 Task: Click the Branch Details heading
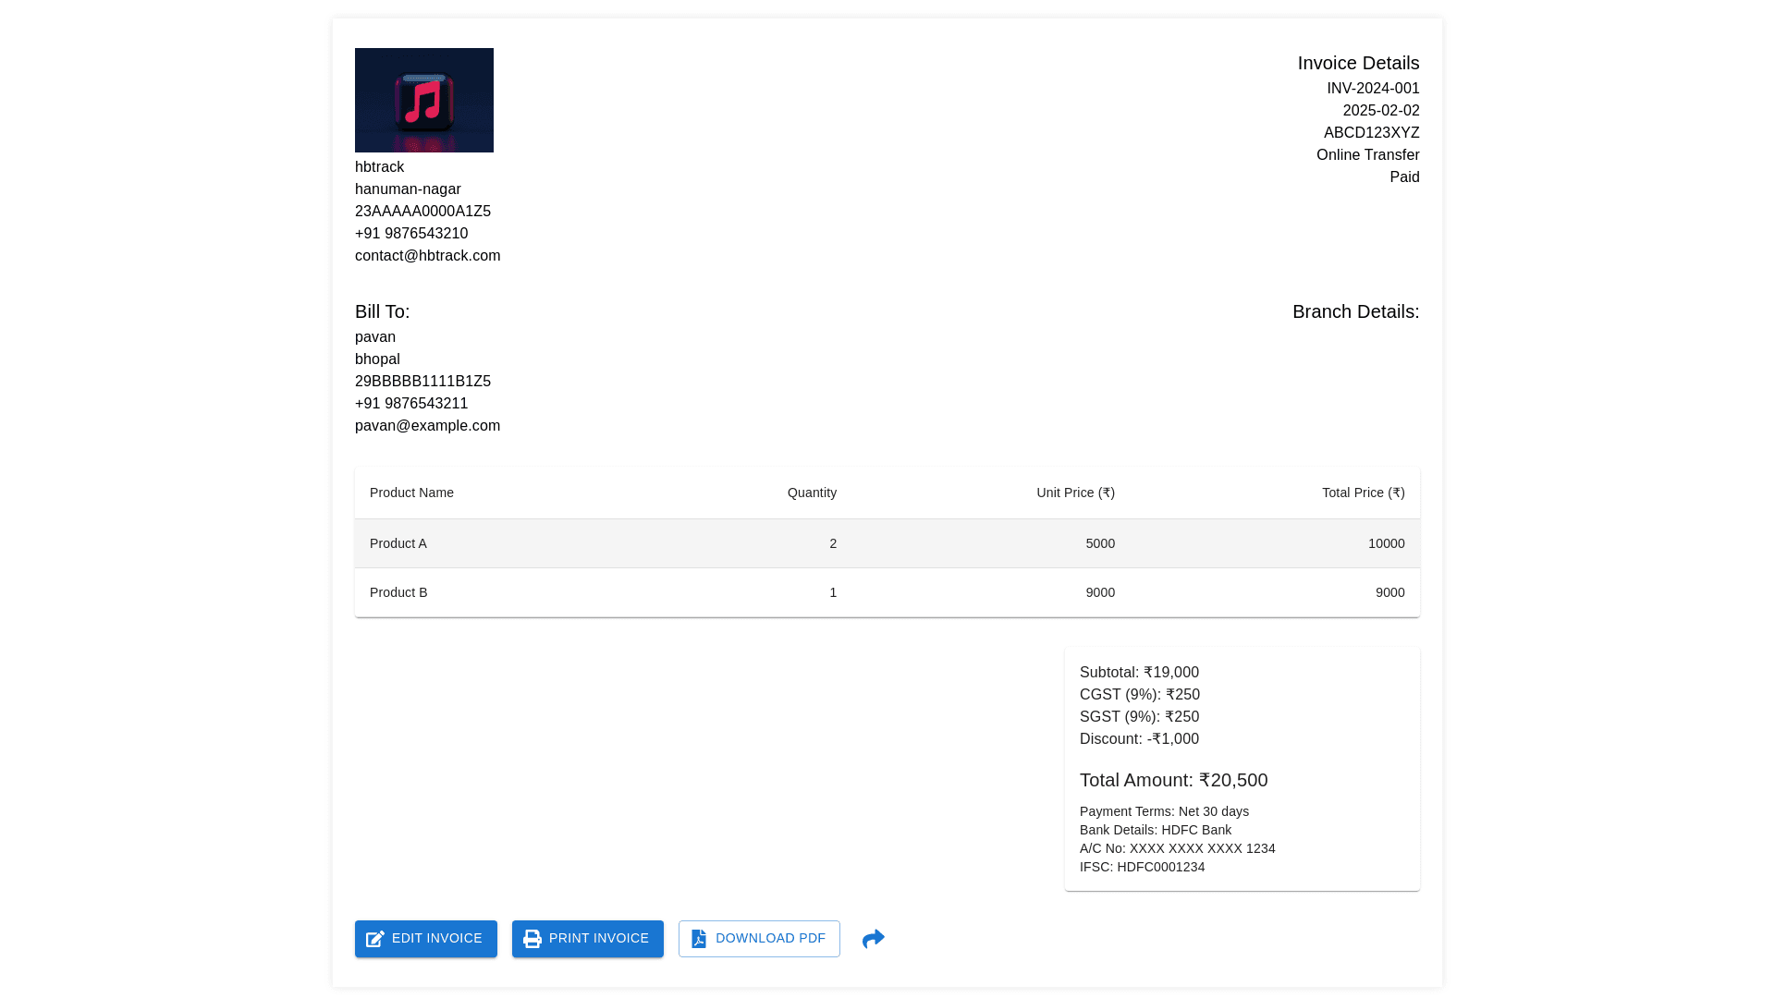(x=1355, y=312)
